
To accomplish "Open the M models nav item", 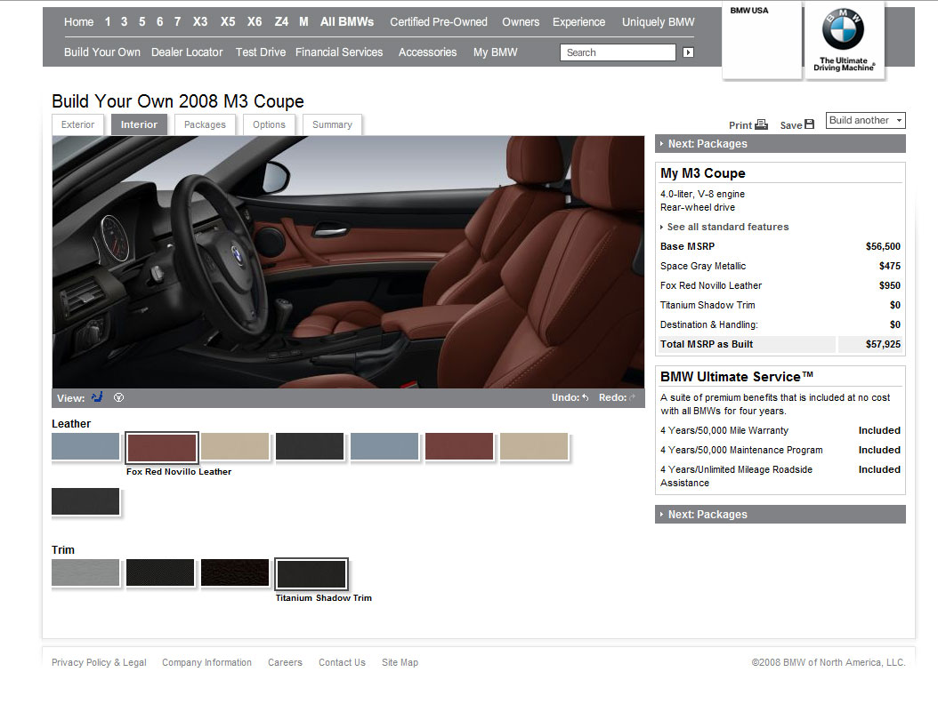I will [303, 22].
